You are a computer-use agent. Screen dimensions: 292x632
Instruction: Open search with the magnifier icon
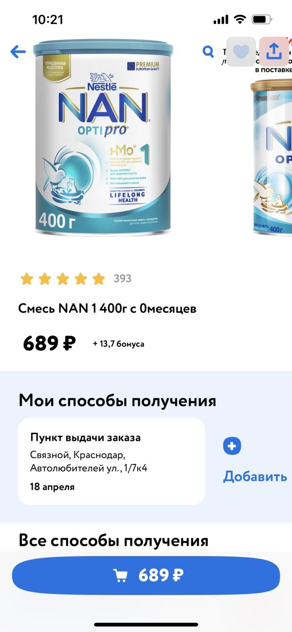[208, 51]
